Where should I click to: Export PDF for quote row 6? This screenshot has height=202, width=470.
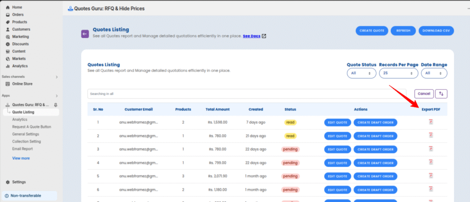431,190
